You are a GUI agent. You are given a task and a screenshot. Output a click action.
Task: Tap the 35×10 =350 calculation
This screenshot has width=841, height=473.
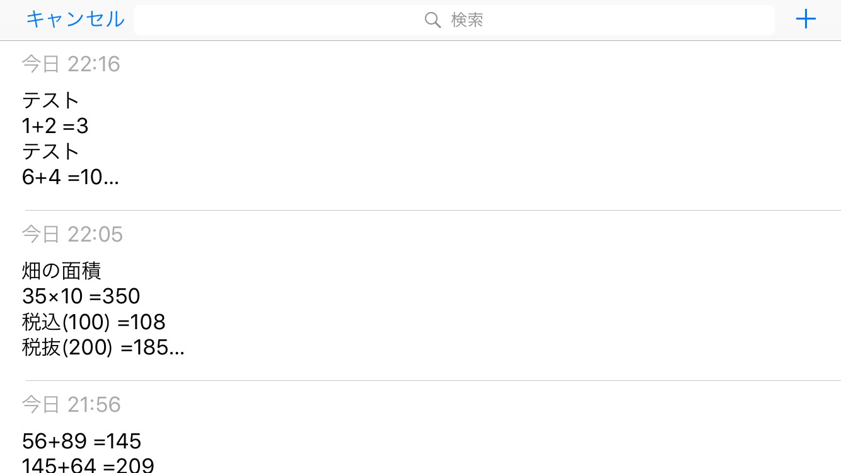[x=81, y=296]
